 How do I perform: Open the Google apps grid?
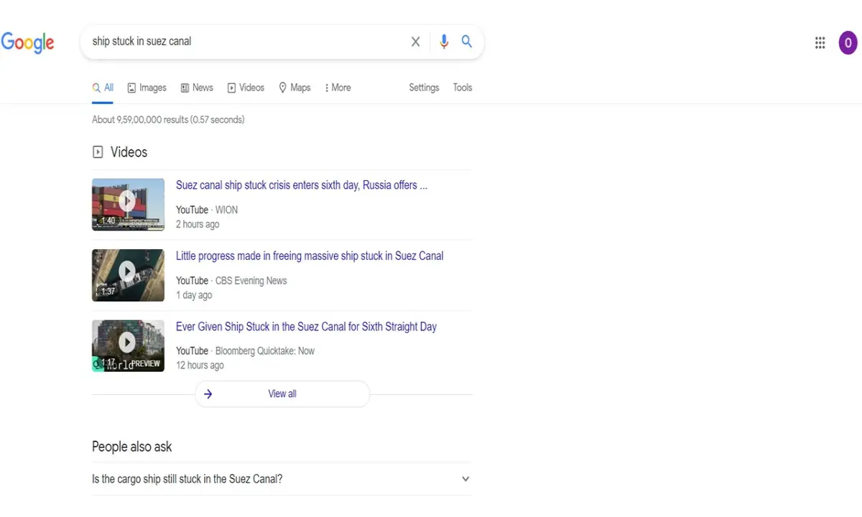[x=820, y=43]
